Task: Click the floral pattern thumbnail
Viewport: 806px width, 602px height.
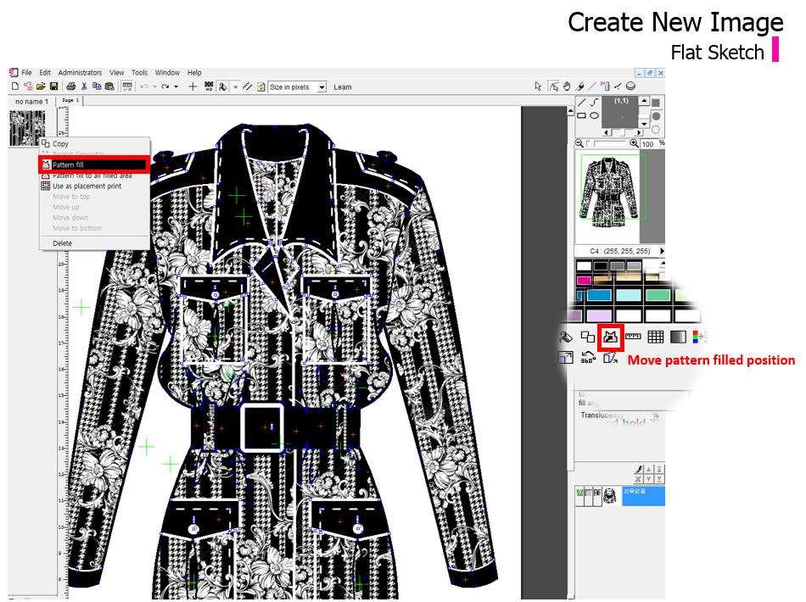Action: point(26,127)
